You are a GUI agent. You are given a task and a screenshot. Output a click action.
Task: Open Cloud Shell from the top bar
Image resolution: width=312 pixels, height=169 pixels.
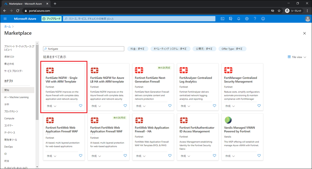point(223,19)
